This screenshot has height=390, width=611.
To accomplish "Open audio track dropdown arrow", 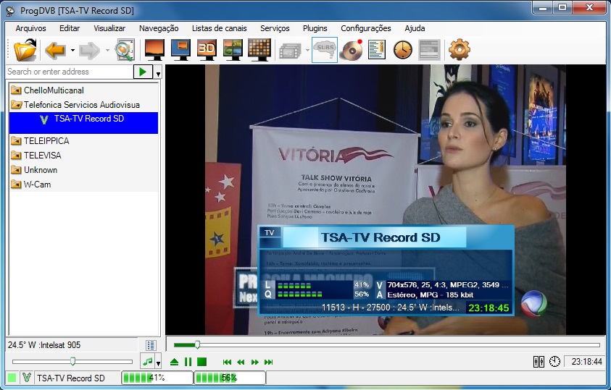I will tap(158, 363).
